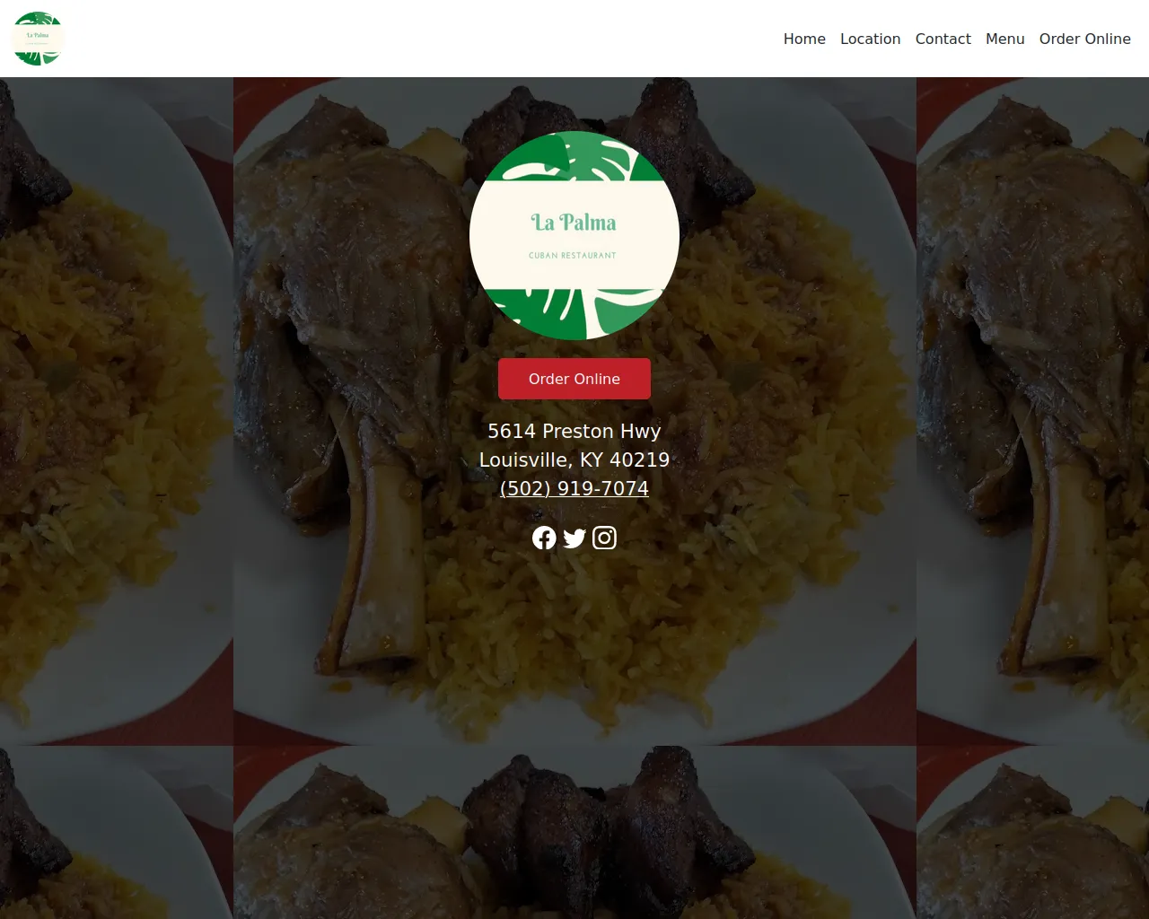Choose Order Online in the top navigation
The image size is (1149, 919).
click(1084, 39)
